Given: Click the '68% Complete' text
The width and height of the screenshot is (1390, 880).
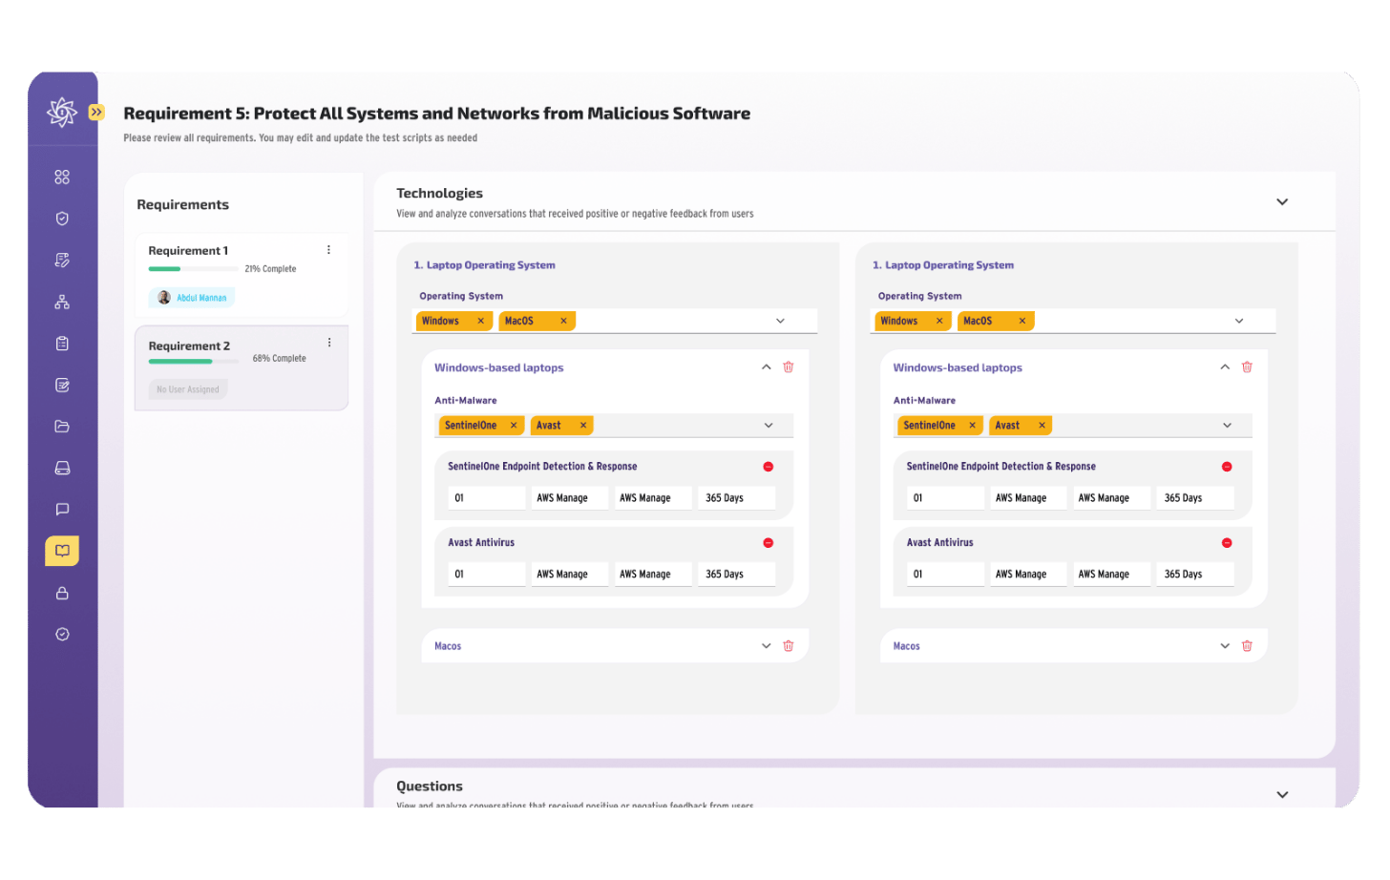Looking at the screenshot, I should point(280,359).
